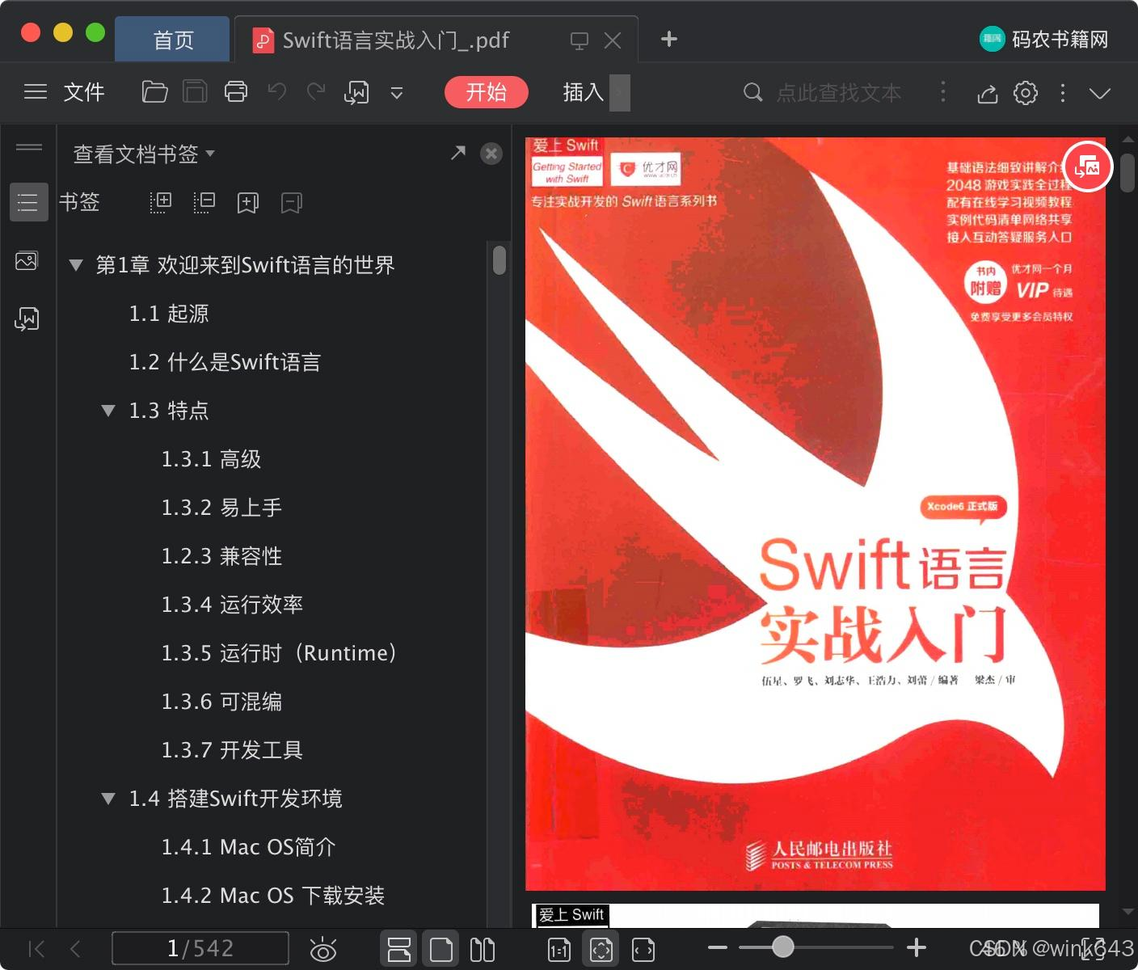Open the quick toolbar dropdown arrow
This screenshot has height=970, width=1138.
tap(397, 93)
